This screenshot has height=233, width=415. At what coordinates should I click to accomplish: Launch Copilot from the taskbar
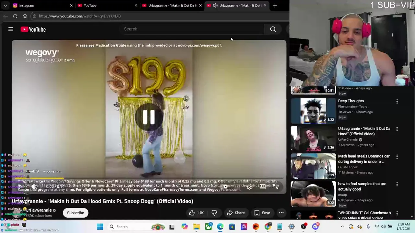(184, 227)
